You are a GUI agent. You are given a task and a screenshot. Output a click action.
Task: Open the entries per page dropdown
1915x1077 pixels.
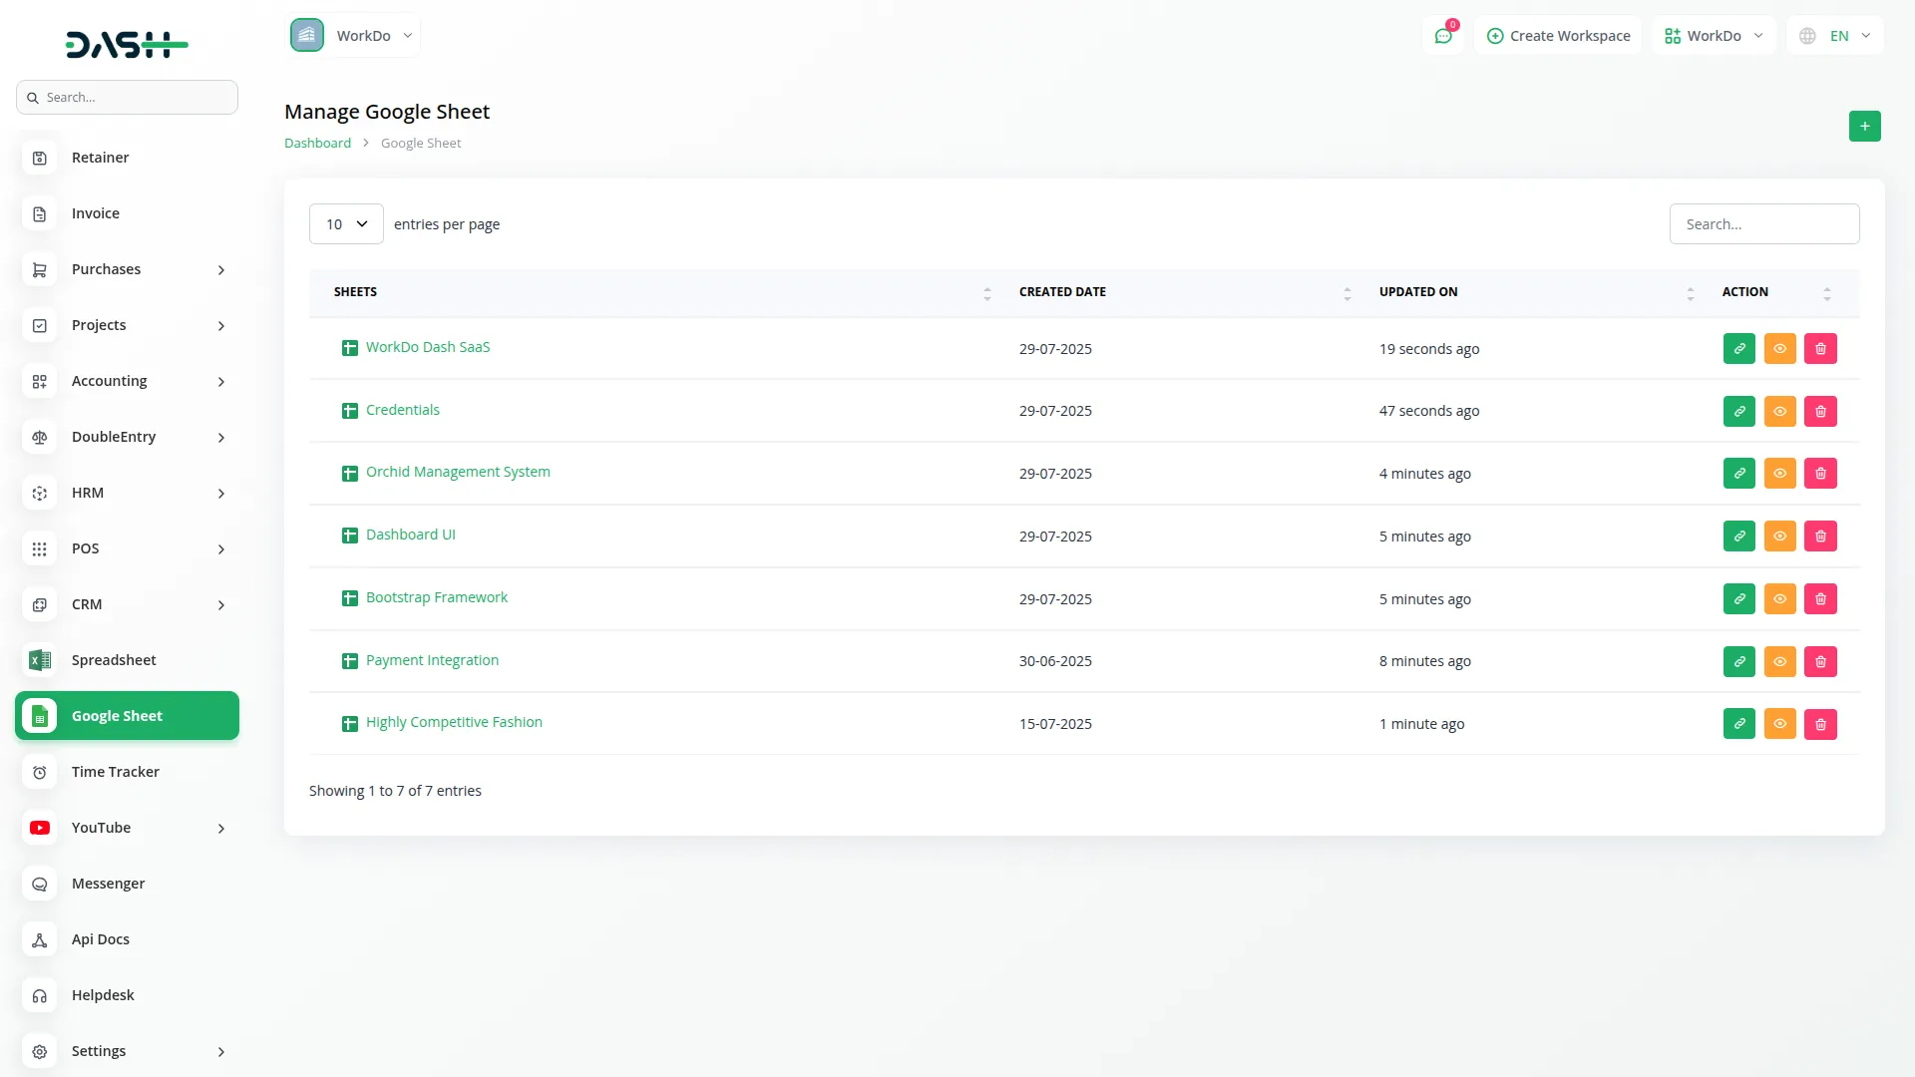click(345, 223)
